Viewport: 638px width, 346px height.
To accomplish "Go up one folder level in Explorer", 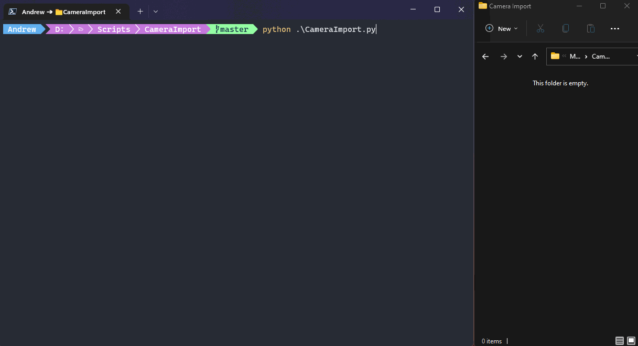I will pos(535,57).
